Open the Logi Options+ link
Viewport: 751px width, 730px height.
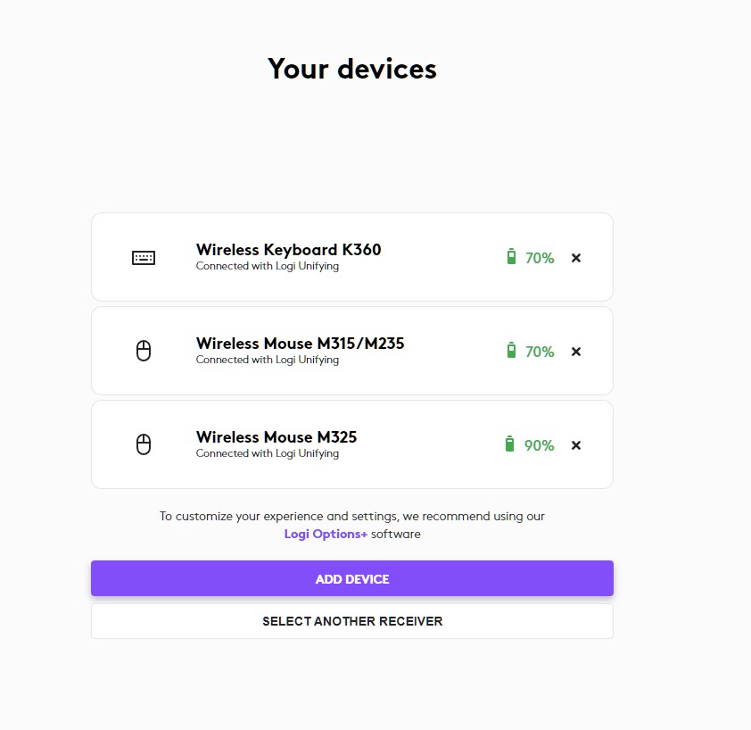[x=326, y=535]
